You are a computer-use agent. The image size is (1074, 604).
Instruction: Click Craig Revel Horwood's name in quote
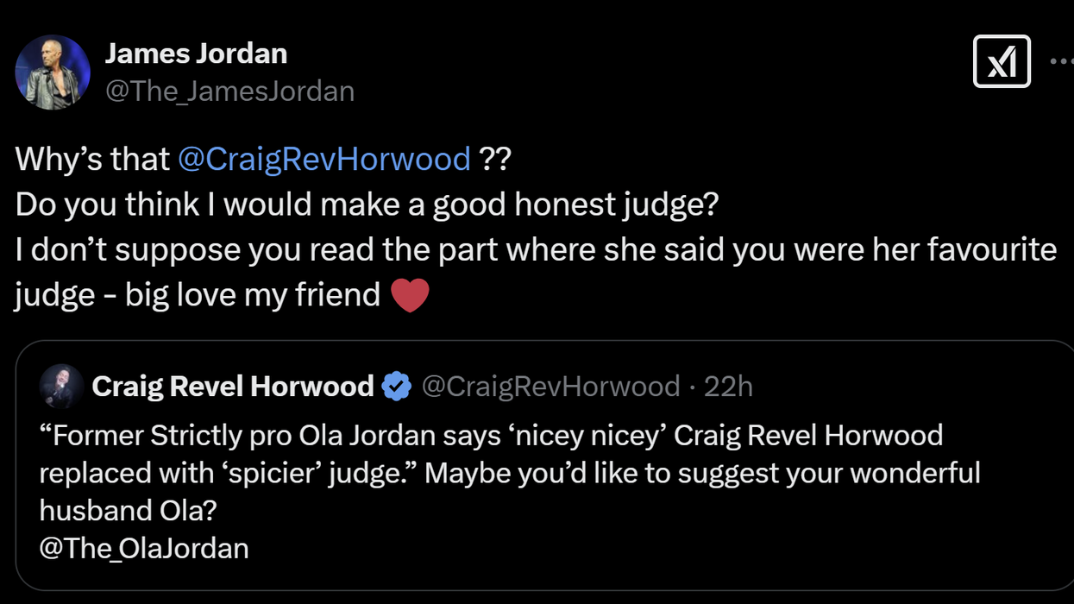click(x=233, y=386)
